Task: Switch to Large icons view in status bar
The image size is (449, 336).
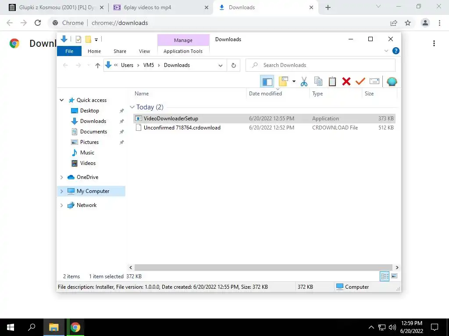Action: click(394, 276)
